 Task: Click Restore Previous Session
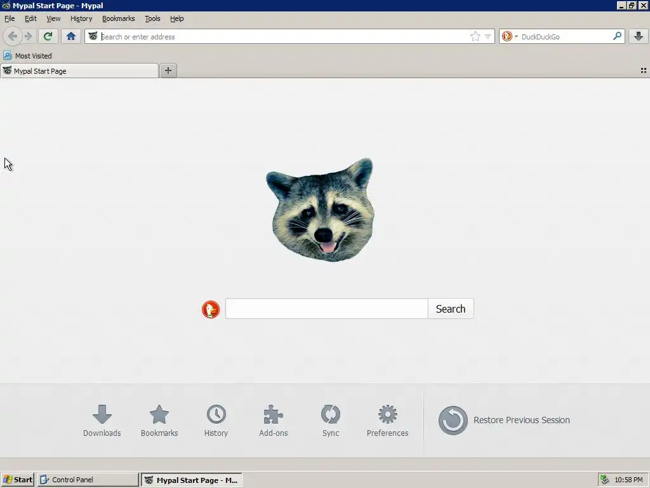[504, 421]
